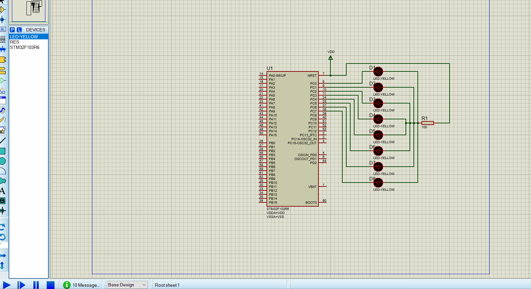The height and width of the screenshot is (289, 531).
Task: Select LED D3 on the schematic
Action: pyautogui.click(x=378, y=103)
